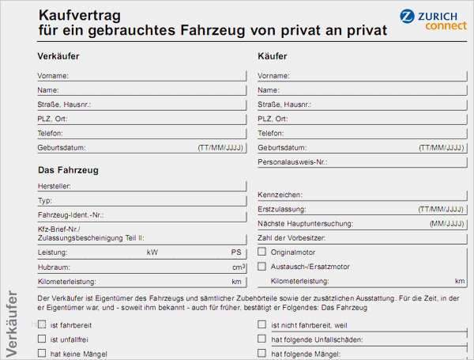Click the Zurich Connect logo
Viewport: 474px width, 360px height.
[x=433, y=20]
